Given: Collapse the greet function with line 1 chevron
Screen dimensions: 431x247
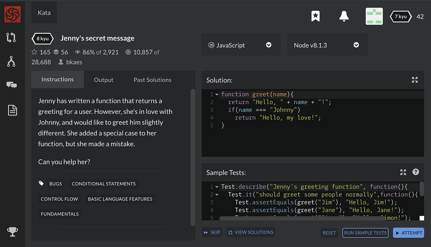Looking at the screenshot, I should tap(217, 94).
